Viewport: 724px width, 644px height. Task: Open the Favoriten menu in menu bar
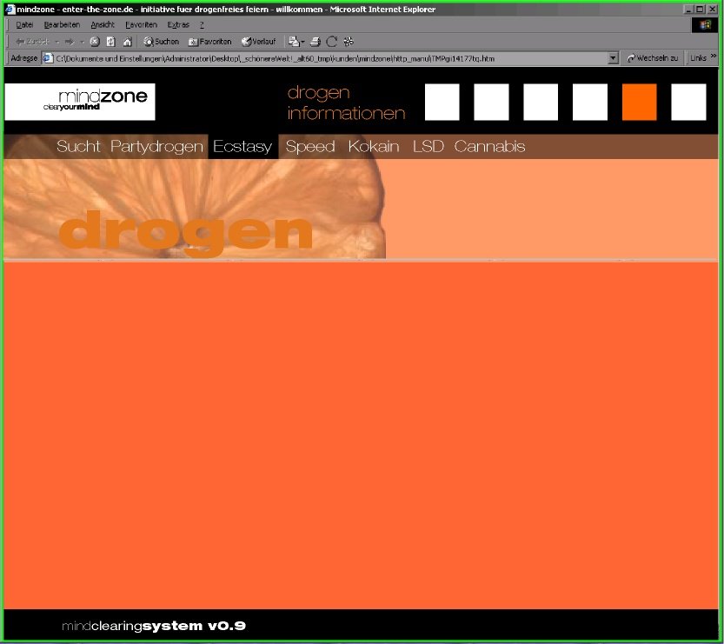click(x=141, y=25)
